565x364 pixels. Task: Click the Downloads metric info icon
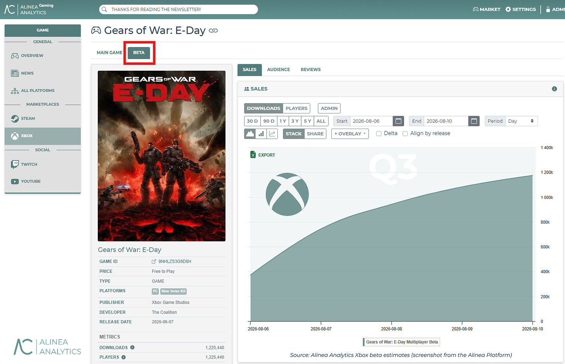[x=132, y=347]
